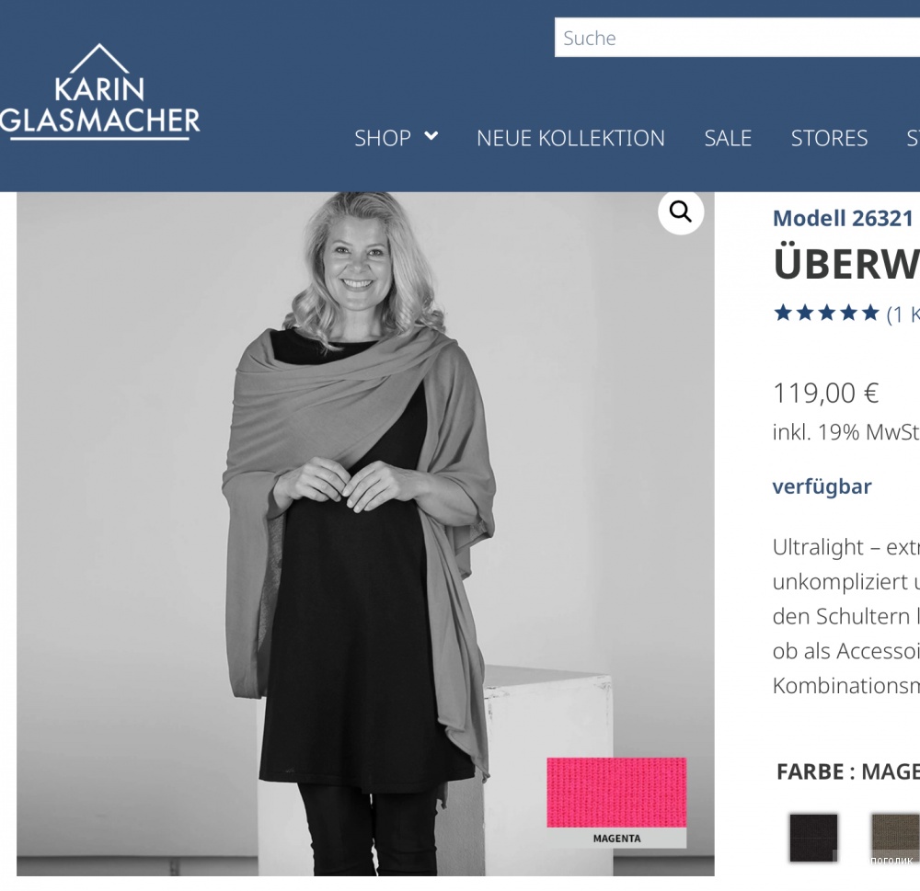This screenshot has height=891, width=920.
Task: Open the SALE menu item
Action: 728,138
